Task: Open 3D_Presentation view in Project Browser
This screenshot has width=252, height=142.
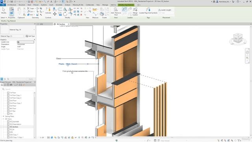Action: pos(15,124)
